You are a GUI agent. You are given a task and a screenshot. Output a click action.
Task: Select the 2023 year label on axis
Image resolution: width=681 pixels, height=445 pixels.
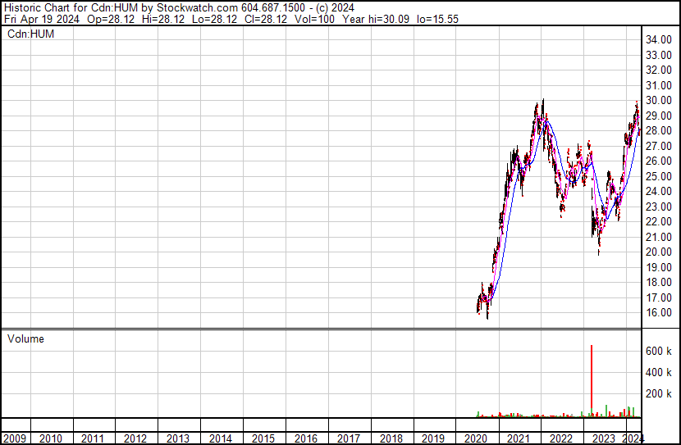click(603, 438)
